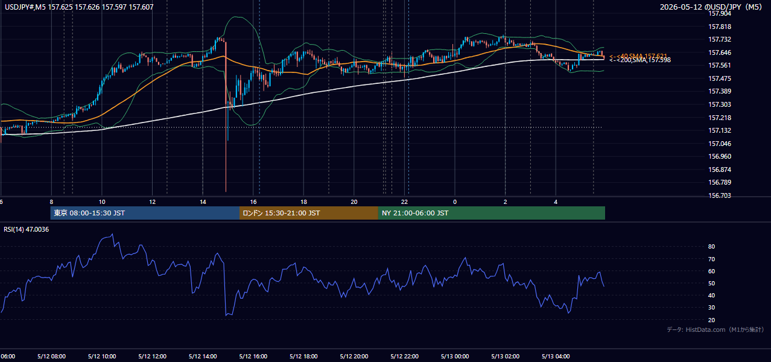Click the bottom time label 5/12 18:00
Image resolution: width=771 pixels, height=362 pixels.
(x=303, y=356)
